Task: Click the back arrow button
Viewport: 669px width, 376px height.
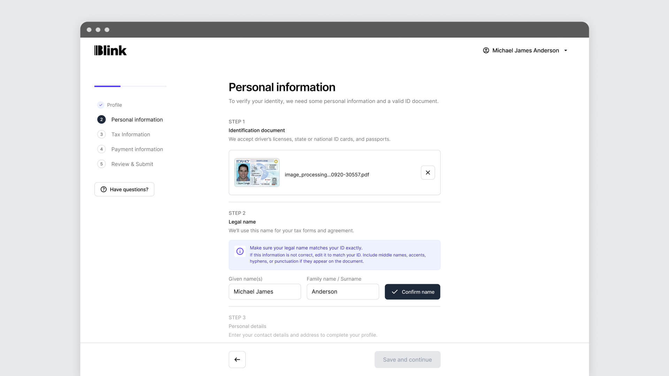Action: 237,360
